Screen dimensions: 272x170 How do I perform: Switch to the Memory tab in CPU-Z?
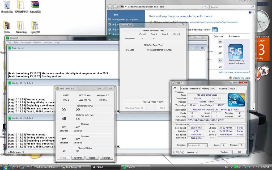(x=205, y=88)
